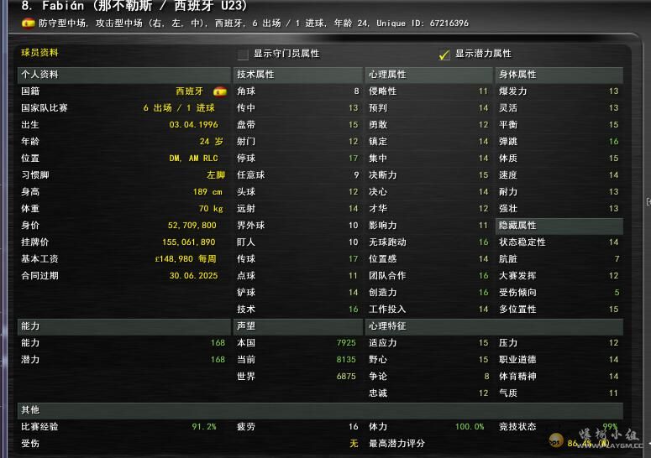651x458 pixels.
Task: Click the 潜力 value 168 field
Action: [218, 360]
